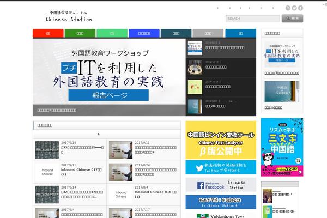Select the light green navigation tab
The image size is (327, 218).
coord(112,33)
